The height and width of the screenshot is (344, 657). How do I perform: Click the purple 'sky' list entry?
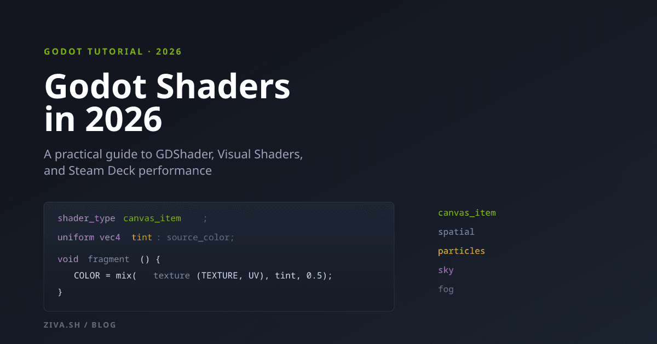click(446, 270)
